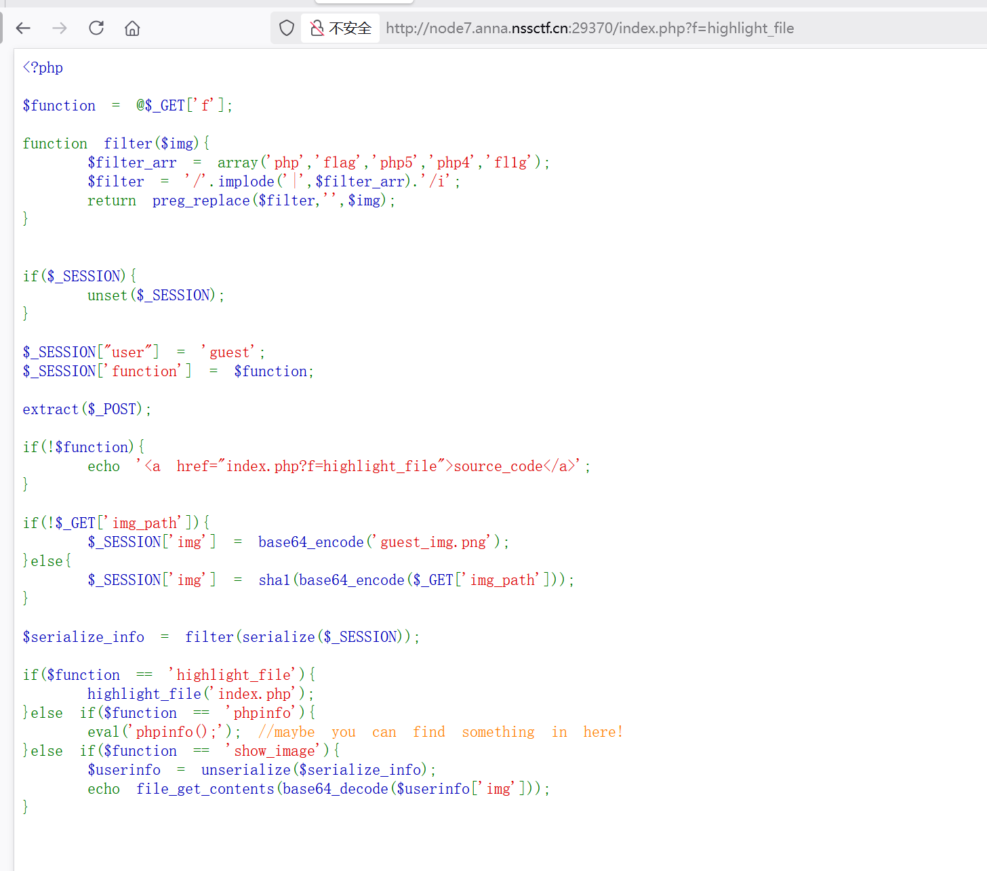
Task: Reload the page with the refresh icon
Action: (96, 28)
